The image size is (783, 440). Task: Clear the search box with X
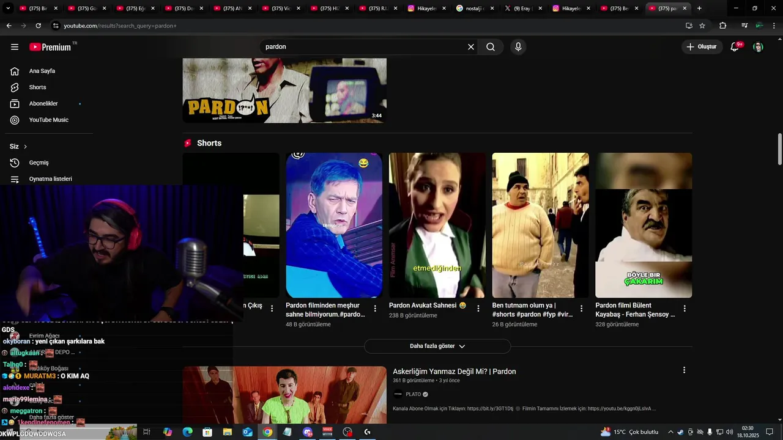471,47
